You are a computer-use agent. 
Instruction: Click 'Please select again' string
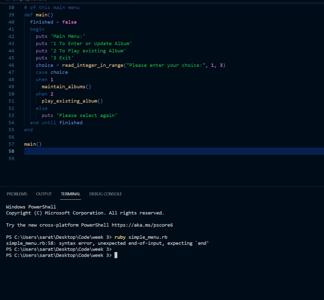point(87,115)
